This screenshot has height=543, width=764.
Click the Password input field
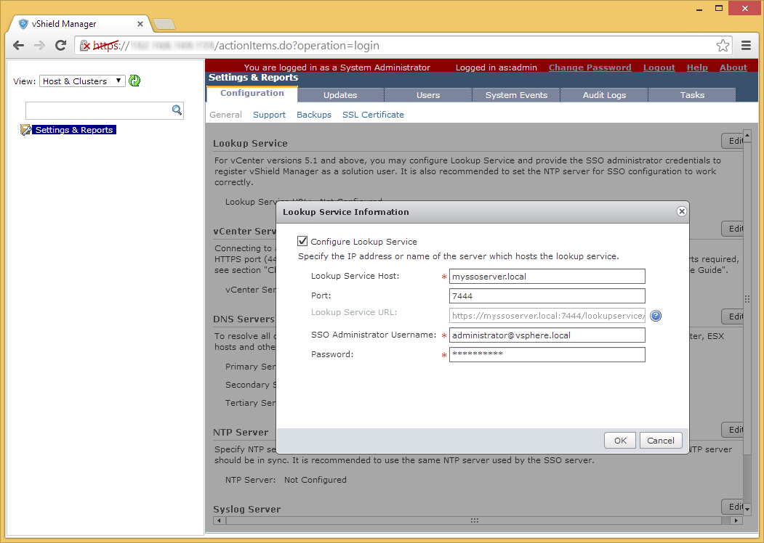547,354
